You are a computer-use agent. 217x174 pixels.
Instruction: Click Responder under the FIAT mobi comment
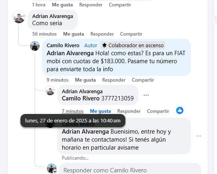coord(114,80)
